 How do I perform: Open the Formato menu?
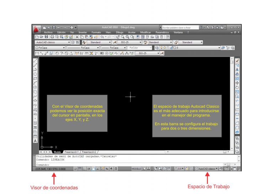tap(96, 32)
